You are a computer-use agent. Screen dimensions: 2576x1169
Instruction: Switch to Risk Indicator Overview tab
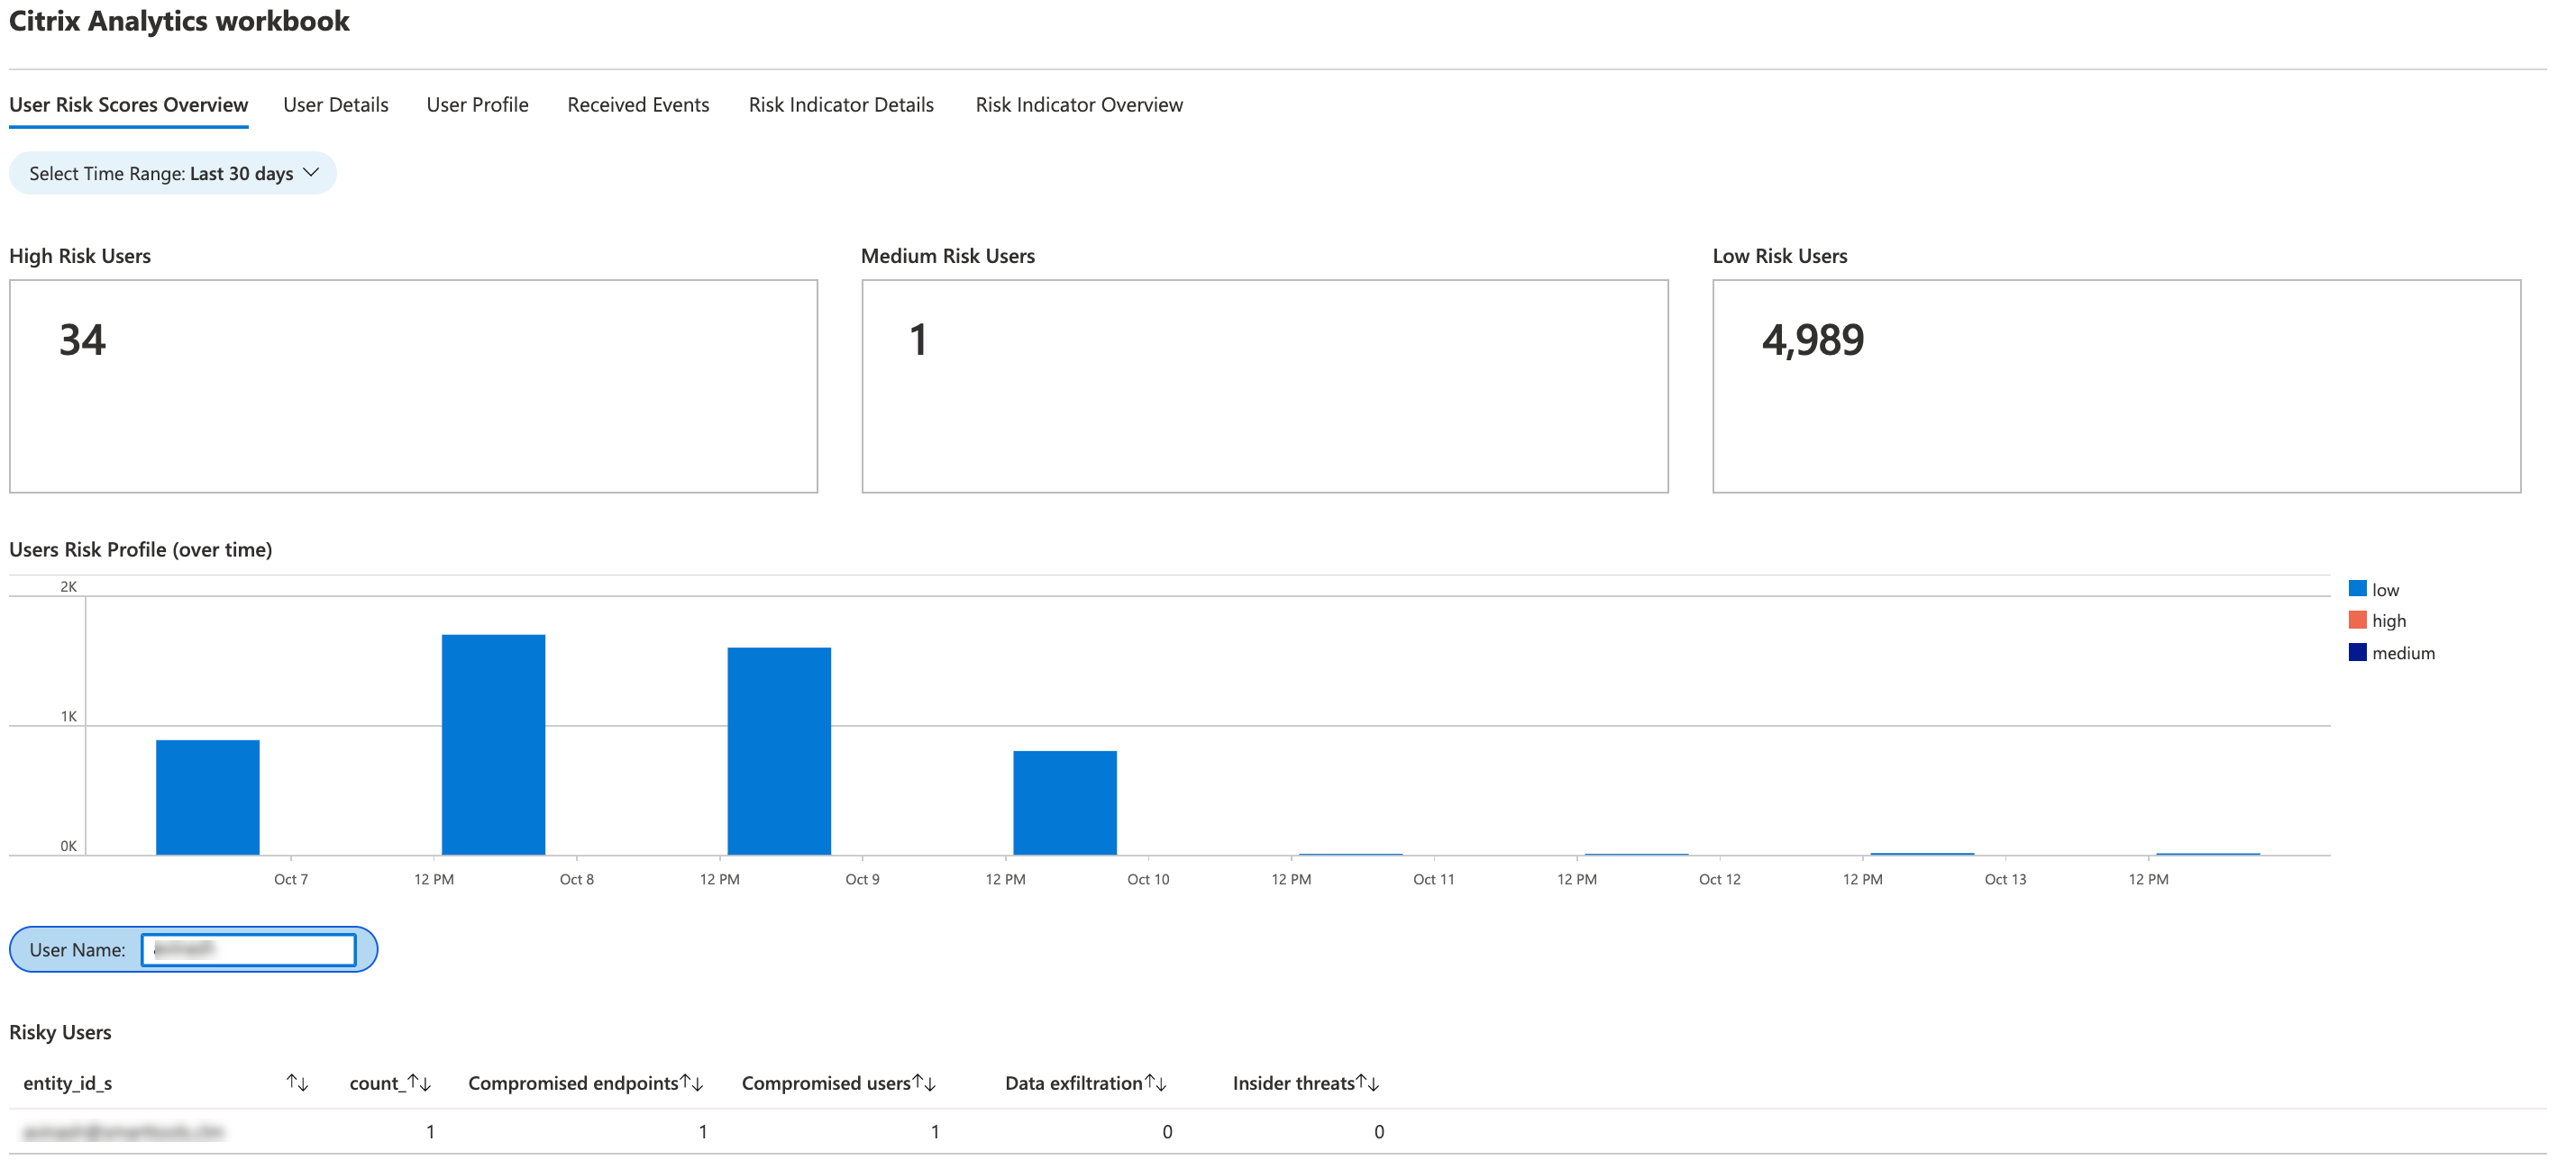coord(1079,104)
